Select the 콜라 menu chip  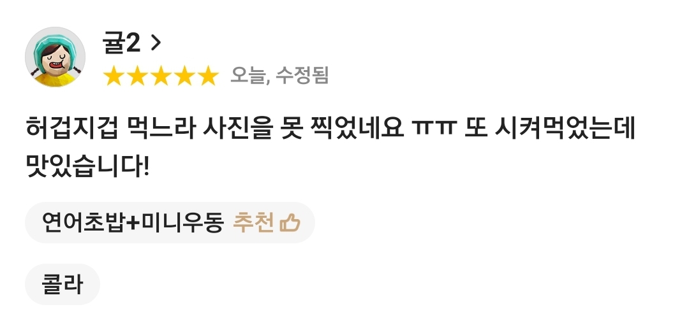[63, 284]
